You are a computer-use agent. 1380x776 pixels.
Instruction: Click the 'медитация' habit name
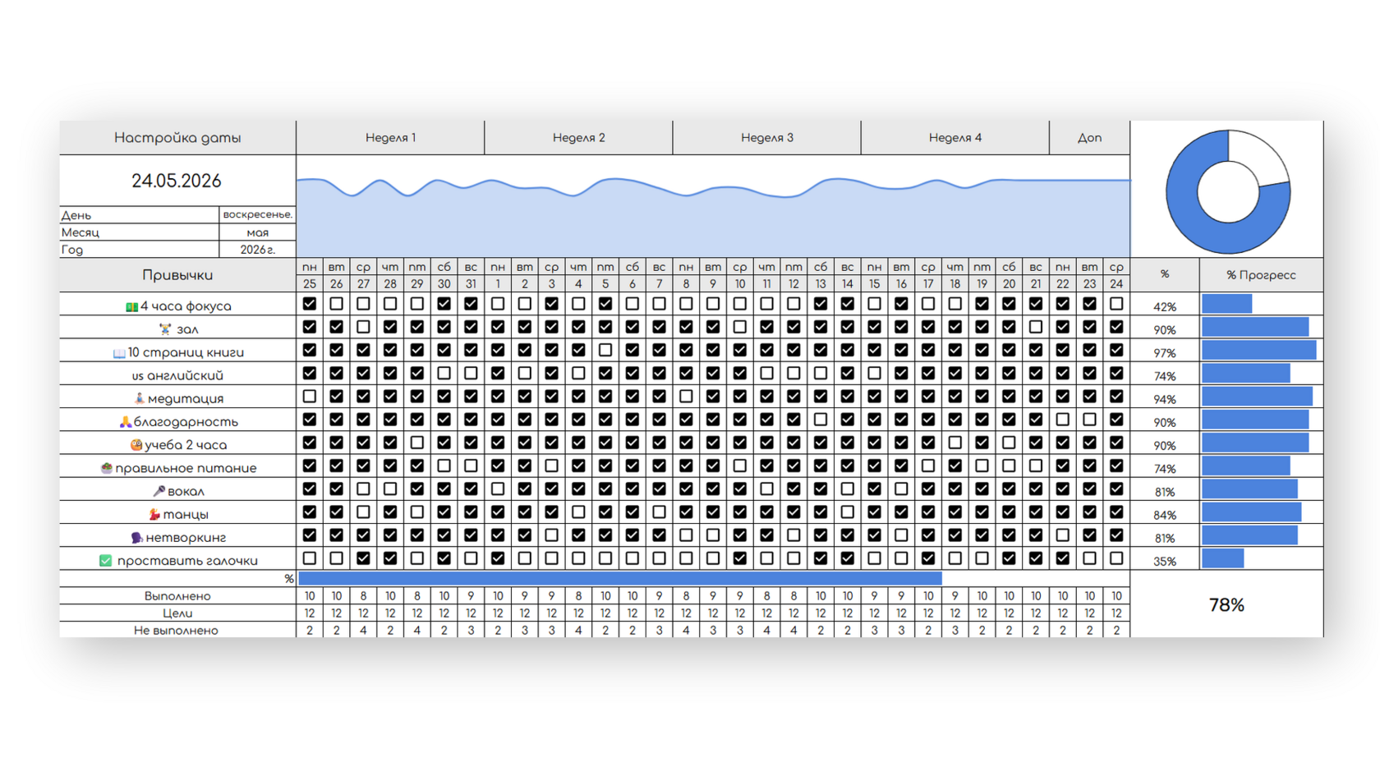point(185,398)
